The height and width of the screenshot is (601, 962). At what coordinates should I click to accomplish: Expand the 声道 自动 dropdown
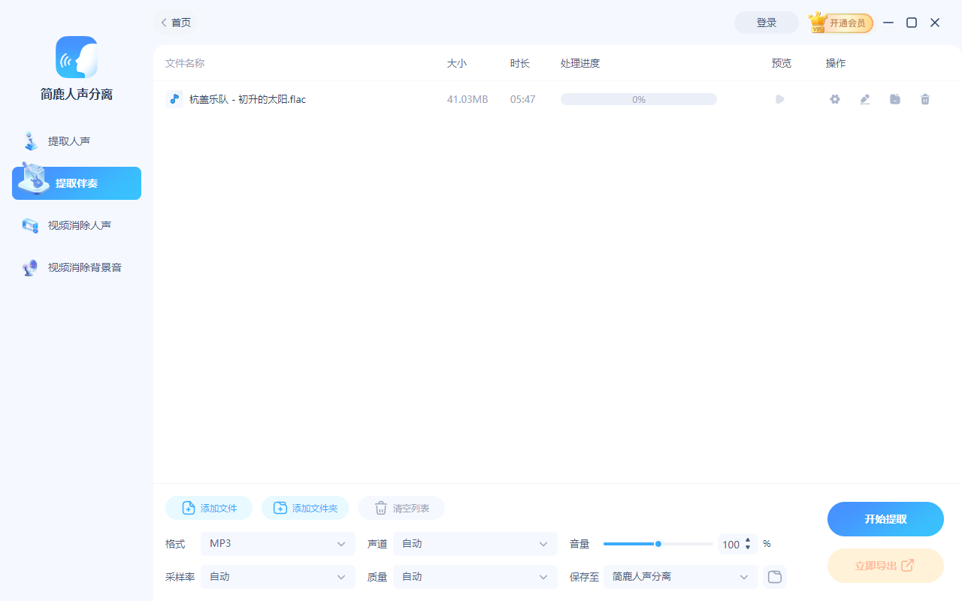(x=475, y=543)
